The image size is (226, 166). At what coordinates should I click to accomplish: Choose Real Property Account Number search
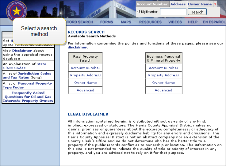click(85, 68)
